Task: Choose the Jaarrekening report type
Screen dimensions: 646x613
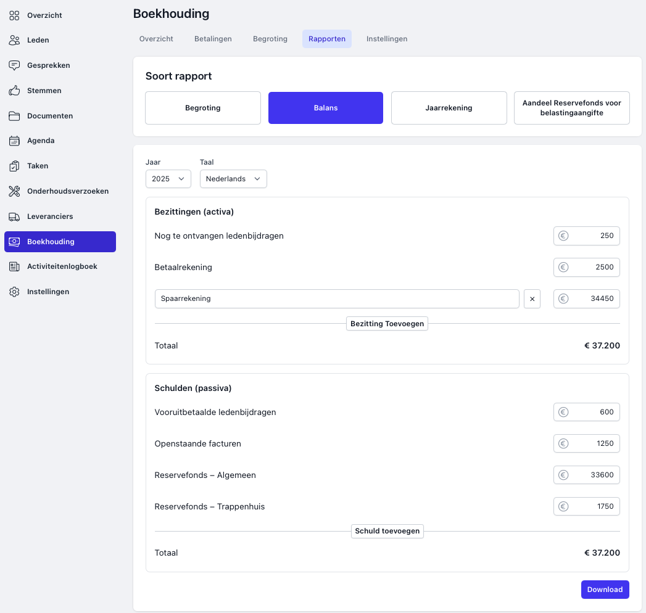Action: point(449,108)
